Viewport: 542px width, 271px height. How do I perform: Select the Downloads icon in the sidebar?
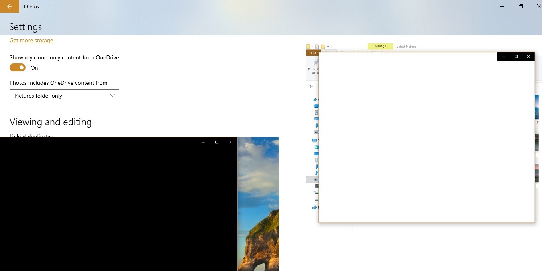tap(316, 166)
